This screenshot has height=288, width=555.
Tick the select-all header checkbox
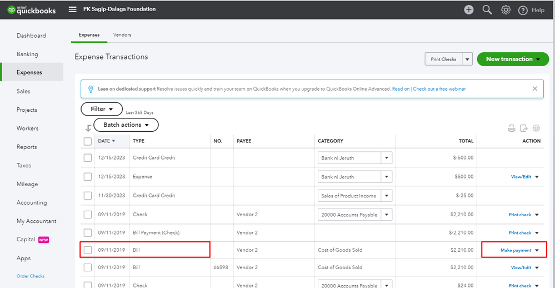click(x=88, y=141)
